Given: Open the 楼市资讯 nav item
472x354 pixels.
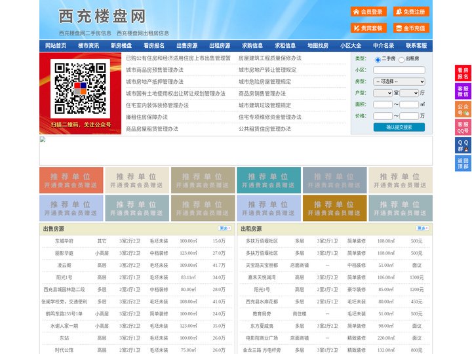Looking at the screenshot, I should (x=88, y=46).
